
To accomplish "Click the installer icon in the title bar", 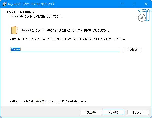I will (x=4, y=4).
